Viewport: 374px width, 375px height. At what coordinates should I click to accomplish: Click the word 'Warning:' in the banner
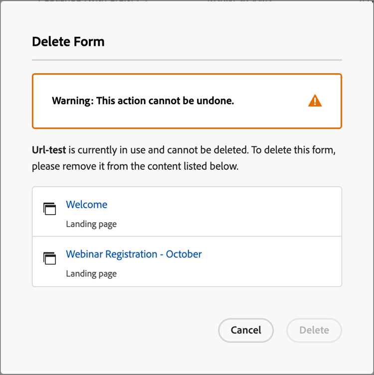72,101
